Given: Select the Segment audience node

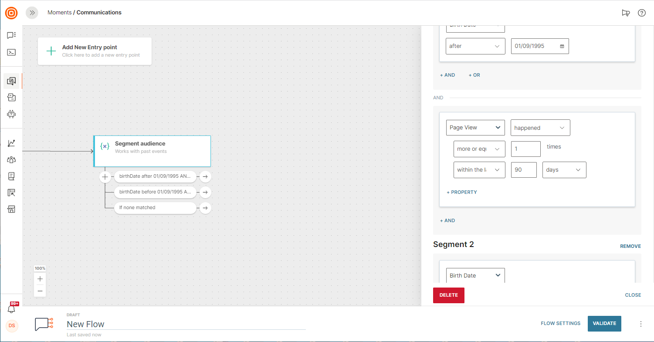Looking at the screenshot, I should point(152,151).
